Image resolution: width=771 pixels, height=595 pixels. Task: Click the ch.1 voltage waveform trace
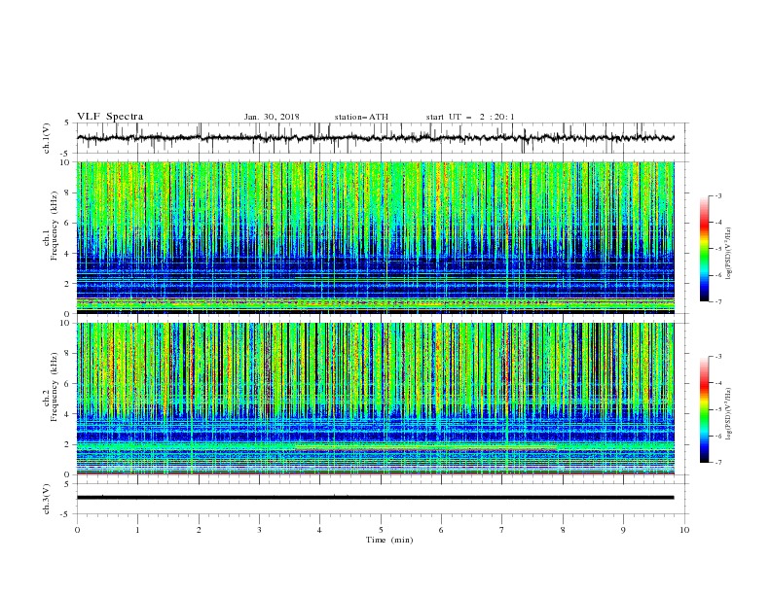375,138
